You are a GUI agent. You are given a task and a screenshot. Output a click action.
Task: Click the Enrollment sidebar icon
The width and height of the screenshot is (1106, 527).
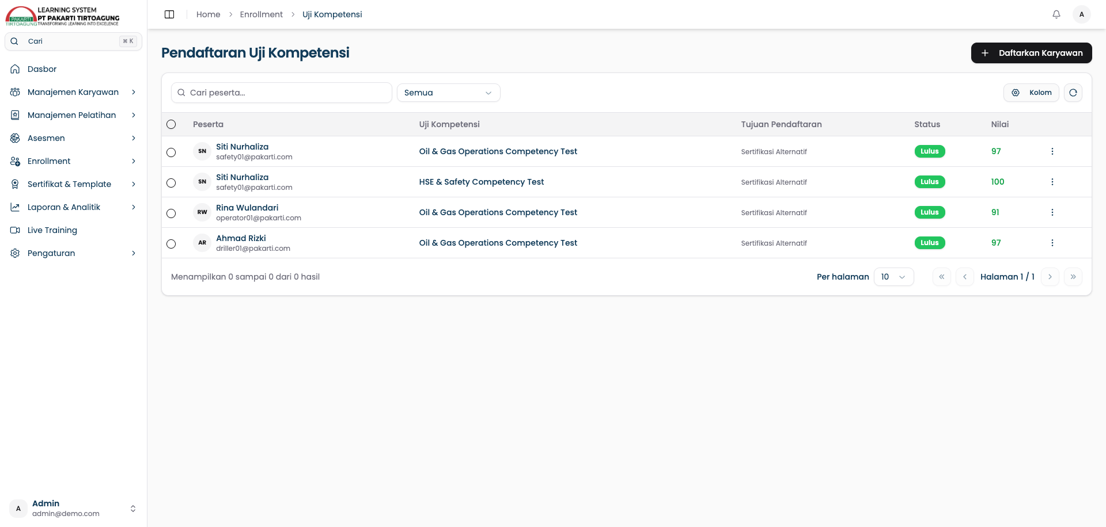pos(16,161)
